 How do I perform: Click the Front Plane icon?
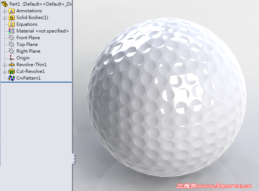(x=11, y=38)
